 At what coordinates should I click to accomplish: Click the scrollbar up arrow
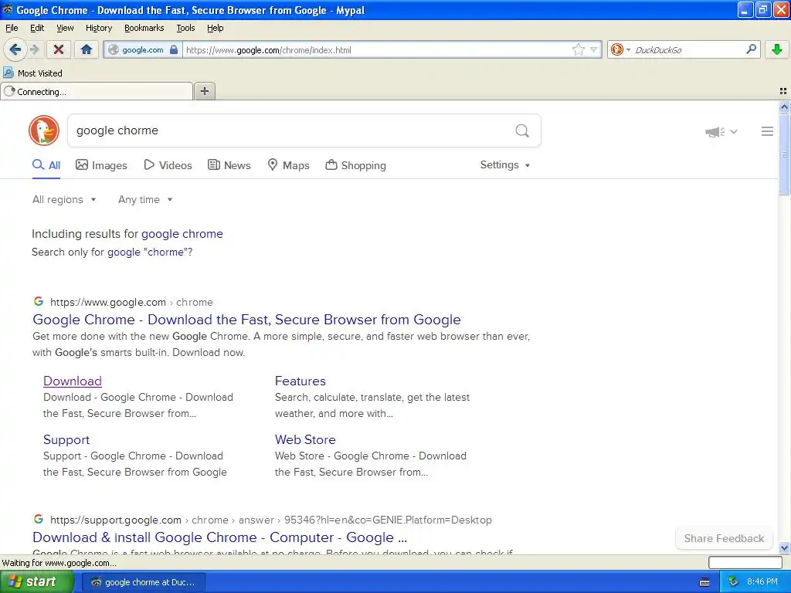pyautogui.click(x=784, y=107)
